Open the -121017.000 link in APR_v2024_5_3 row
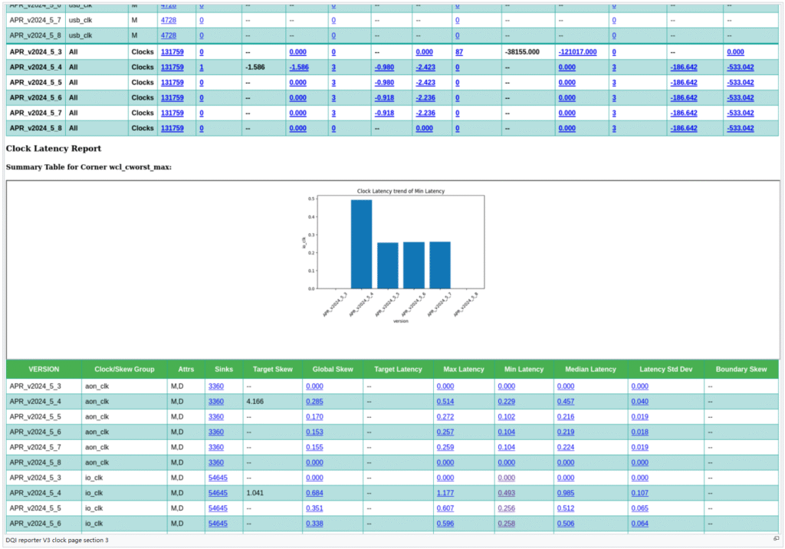The width and height of the screenshot is (785, 549). click(577, 51)
